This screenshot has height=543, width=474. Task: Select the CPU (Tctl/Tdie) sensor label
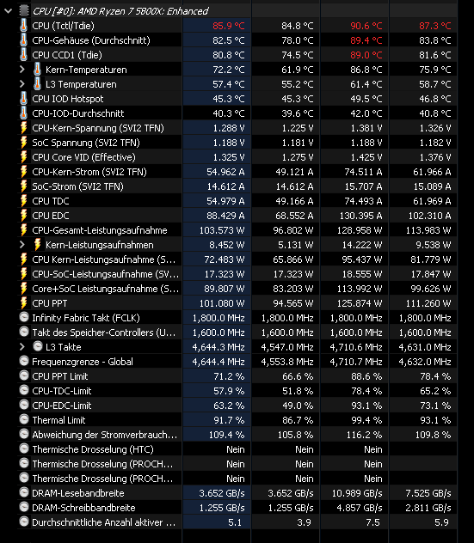(63, 26)
